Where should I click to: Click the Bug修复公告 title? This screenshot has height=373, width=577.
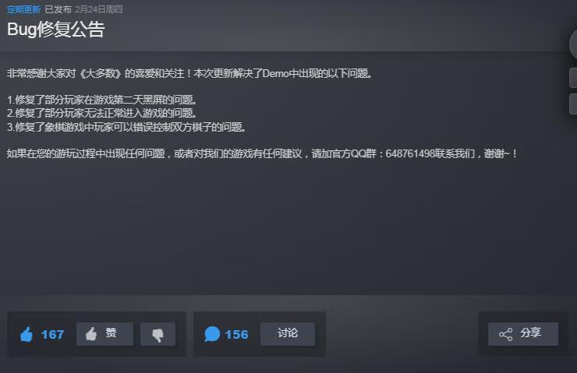(56, 30)
